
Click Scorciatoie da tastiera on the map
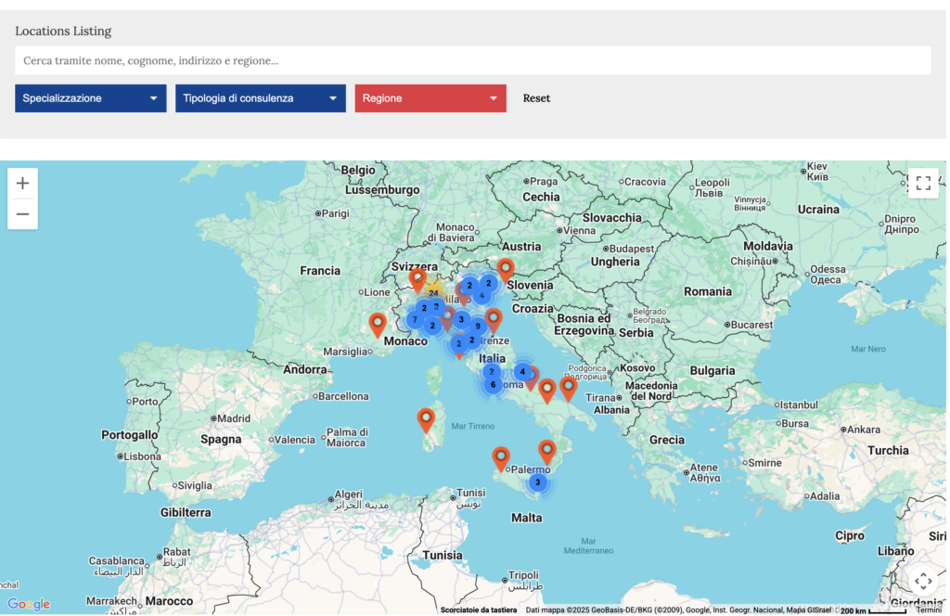(479, 610)
